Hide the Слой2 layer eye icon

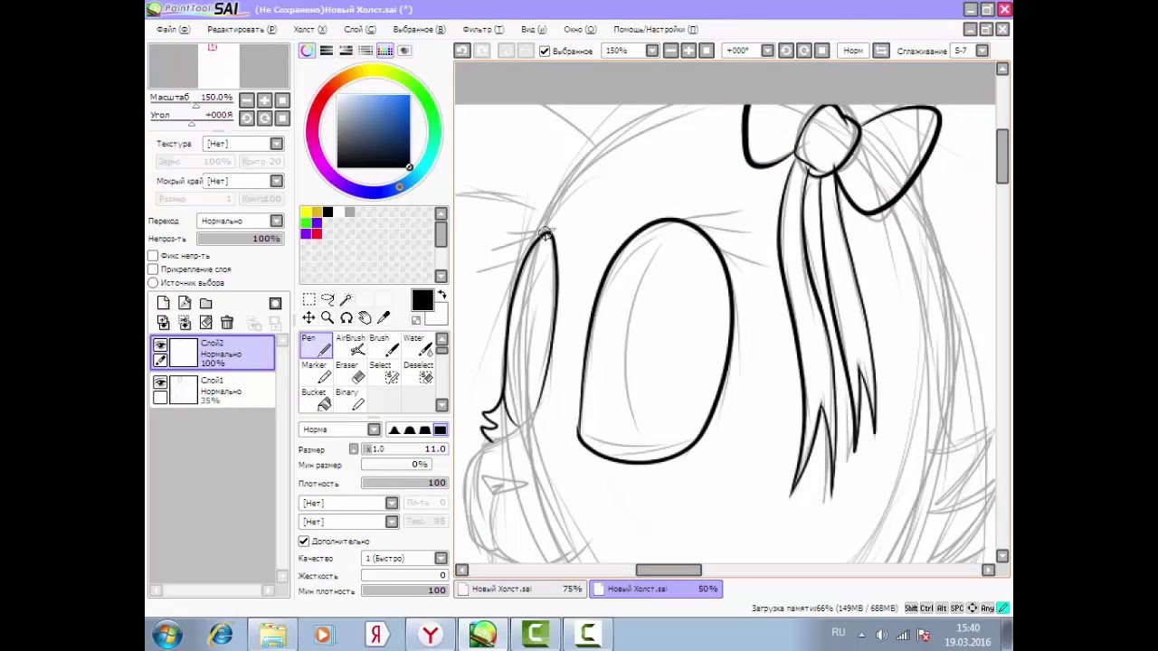click(160, 345)
